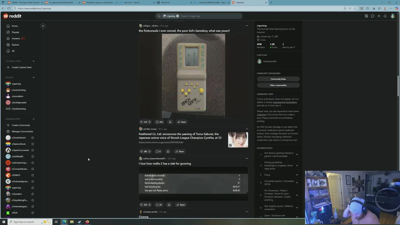Open the advertise icon in header

tap(366, 16)
